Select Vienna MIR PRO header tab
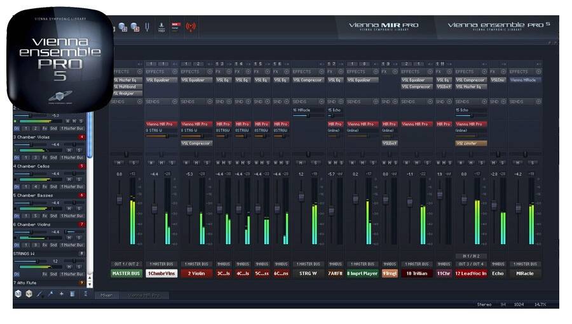The width and height of the screenshot is (572, 324). coord(384,26)
